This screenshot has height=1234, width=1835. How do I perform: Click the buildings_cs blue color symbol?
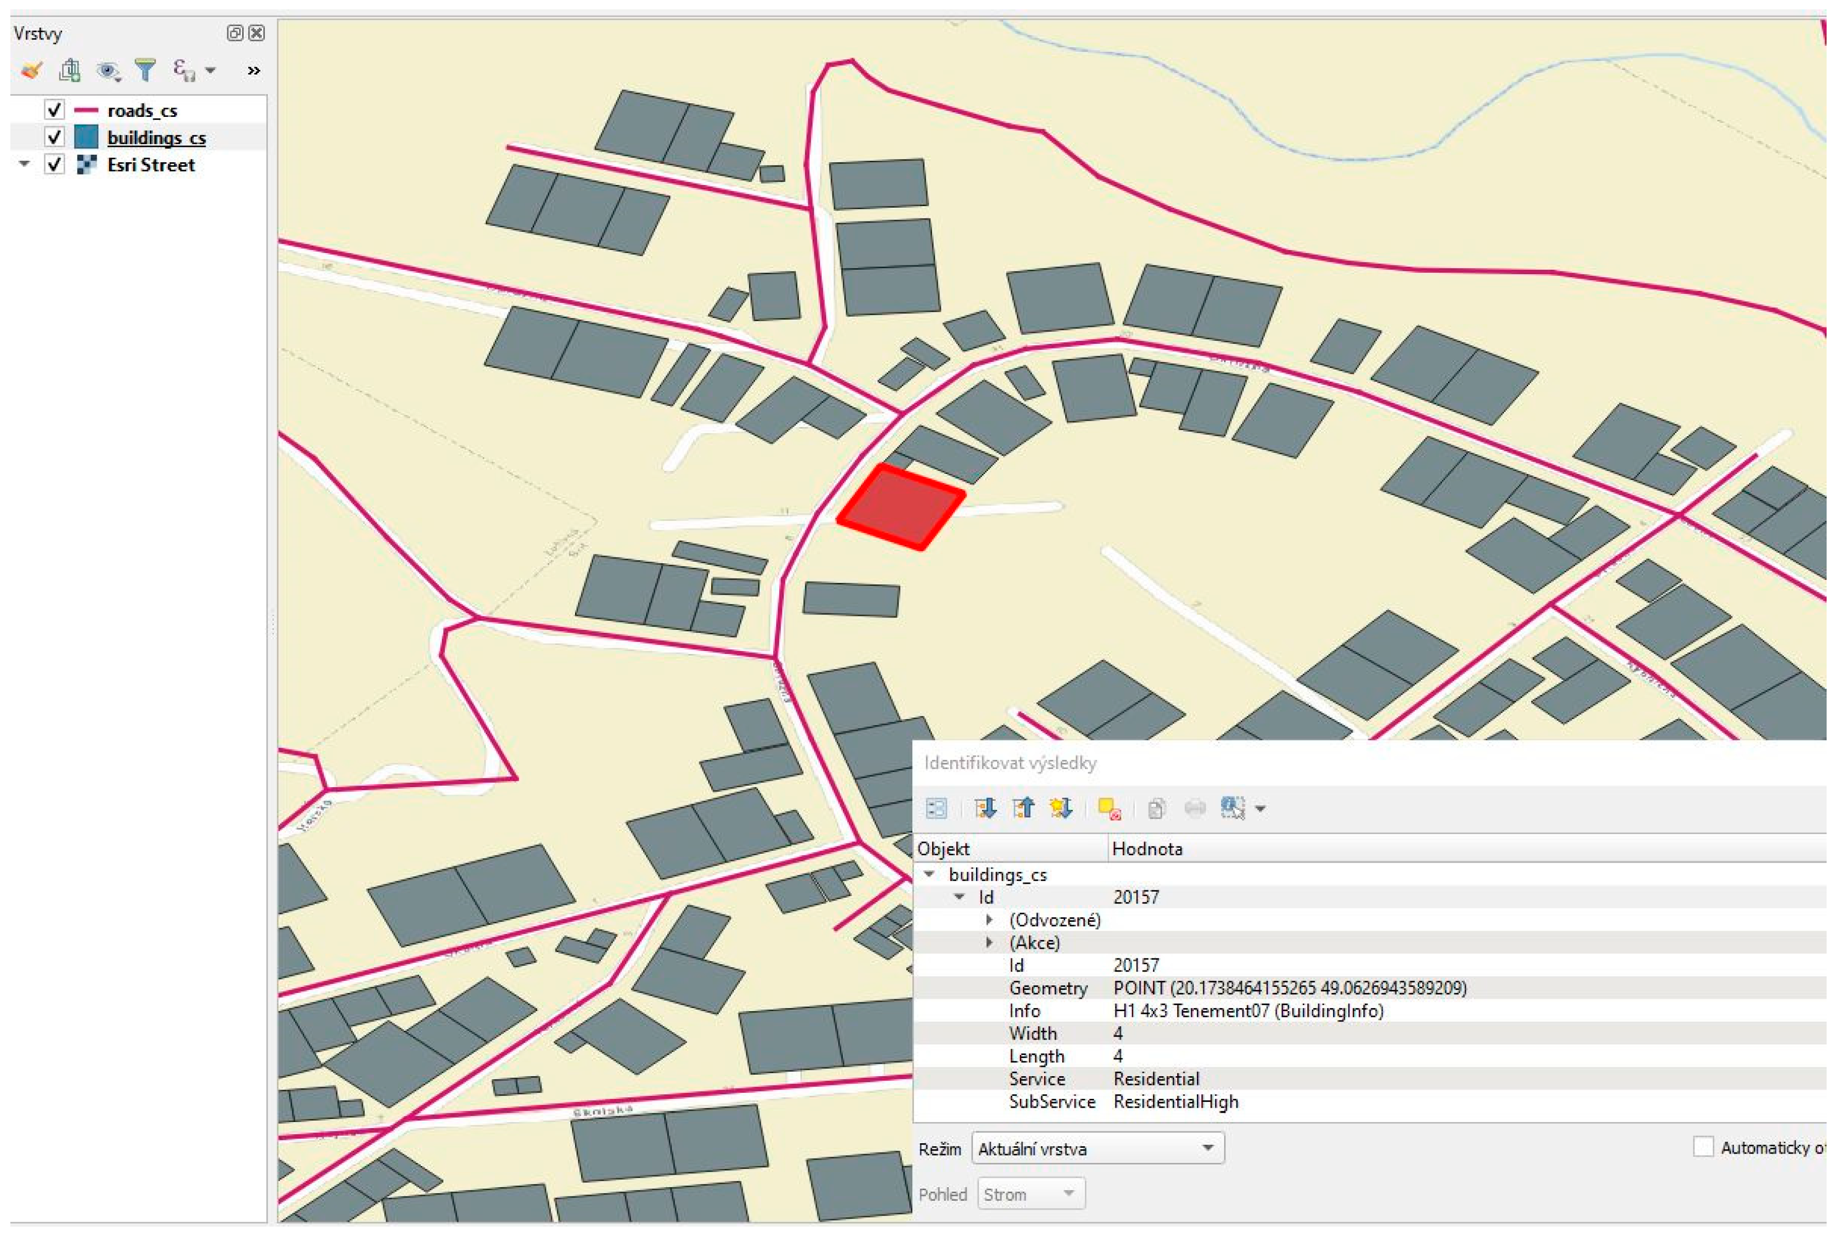(86, 137)
